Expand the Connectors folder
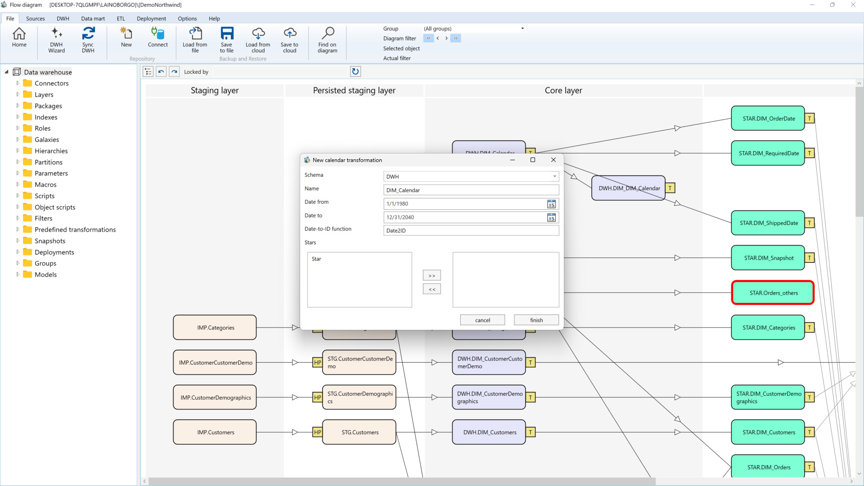Viewport: 864px width, 486px height. [18, 83]
